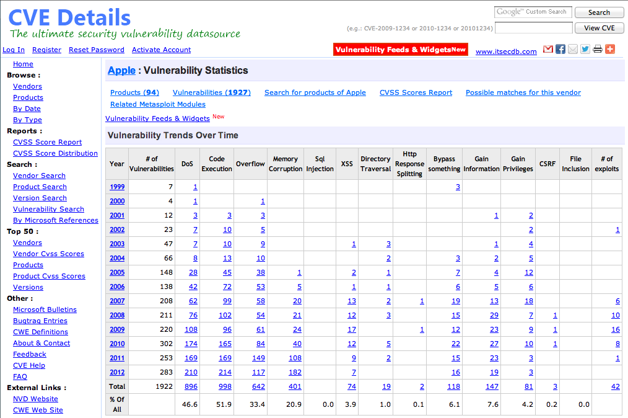
Task: Click the Search button beside Google Custom Search
Action: point(599,12)
